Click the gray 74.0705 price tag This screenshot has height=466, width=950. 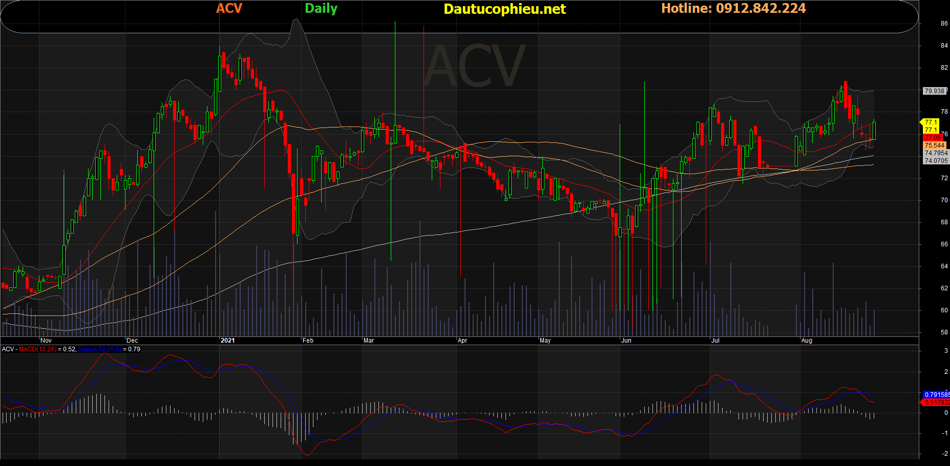point(936,161)
